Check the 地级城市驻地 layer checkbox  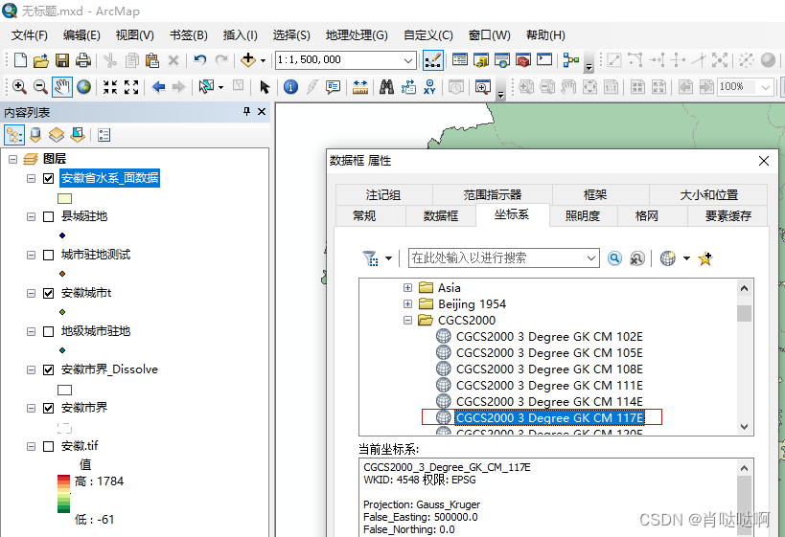click(49, 332)
